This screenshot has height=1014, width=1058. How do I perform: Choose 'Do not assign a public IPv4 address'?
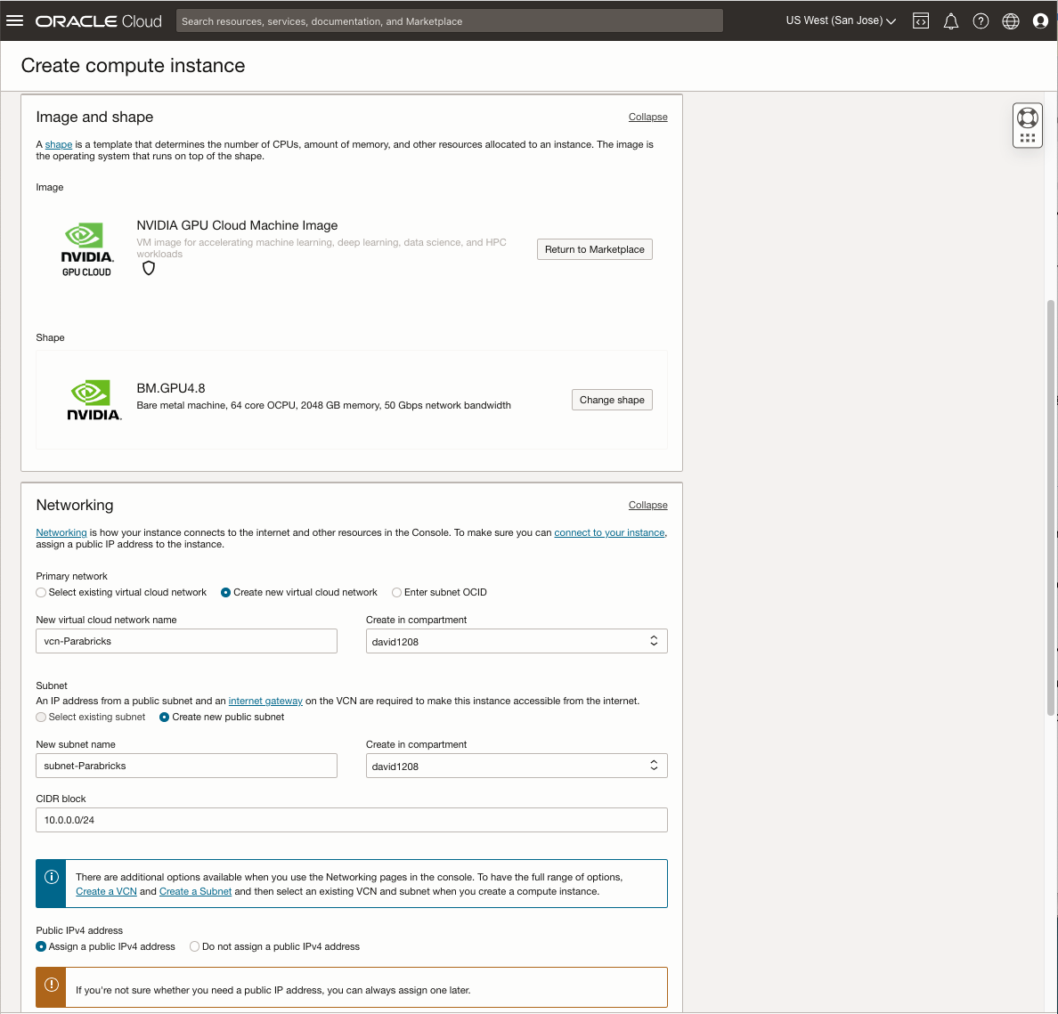194,946
